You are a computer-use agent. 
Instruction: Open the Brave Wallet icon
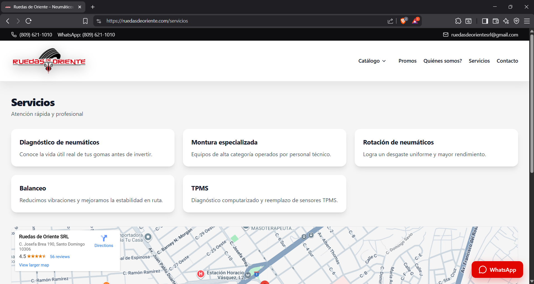pos(495,21)
